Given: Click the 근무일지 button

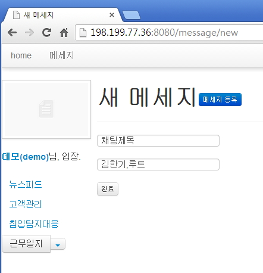Looking at the screenshot, I should tap(26, 244).
